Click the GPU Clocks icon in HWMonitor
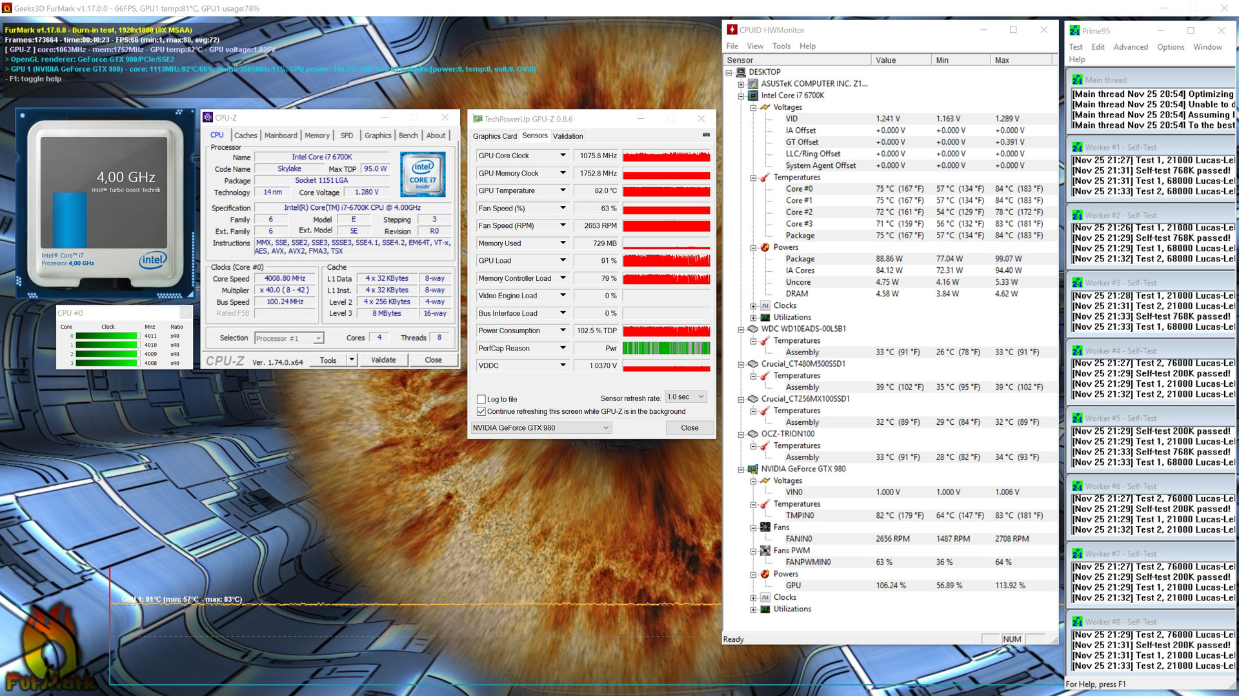The height and width of the screenshot is (696, 1239). coord(765,597)
